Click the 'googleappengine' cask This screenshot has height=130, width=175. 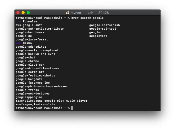pos(29,97)
